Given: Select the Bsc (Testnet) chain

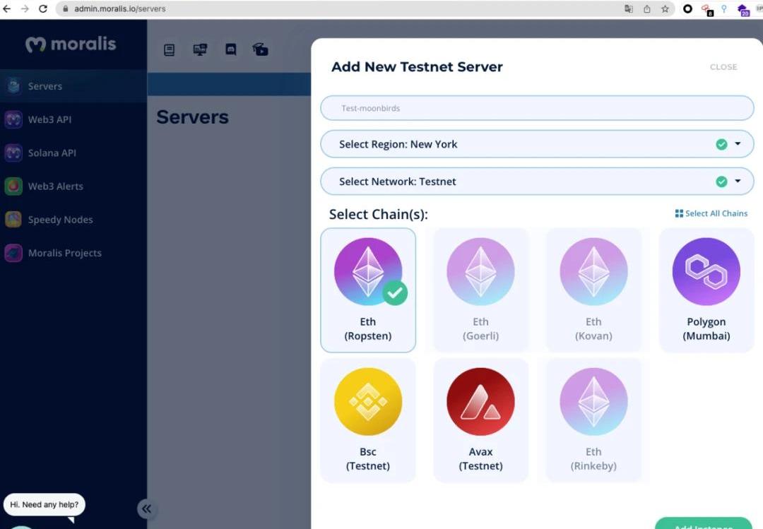Looking at the screenshot, I should click(368, 420).
